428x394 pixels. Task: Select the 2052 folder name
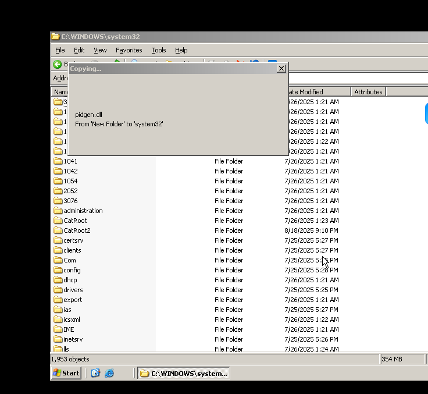[70, 191]
